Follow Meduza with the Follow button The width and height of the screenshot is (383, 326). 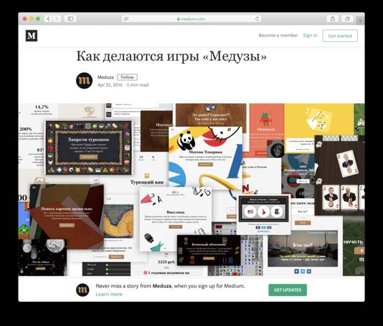coord(127,77)
